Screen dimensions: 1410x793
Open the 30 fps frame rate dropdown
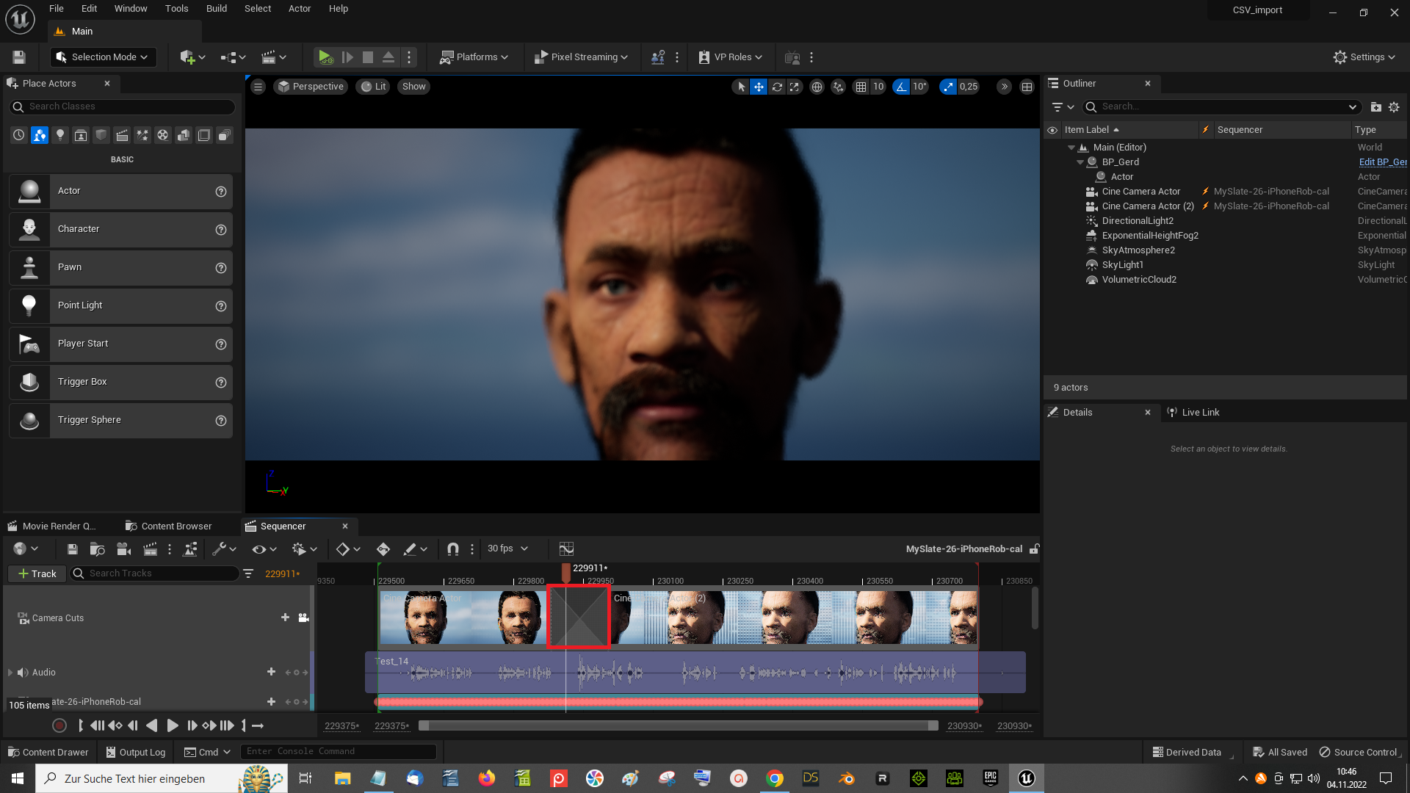pos(508,549)
